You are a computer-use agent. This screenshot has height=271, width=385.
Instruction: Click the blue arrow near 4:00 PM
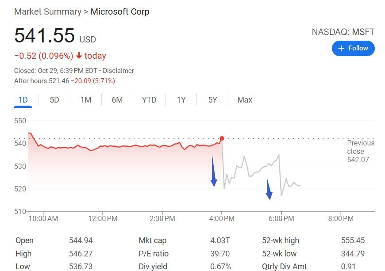[x=213, y=172]
